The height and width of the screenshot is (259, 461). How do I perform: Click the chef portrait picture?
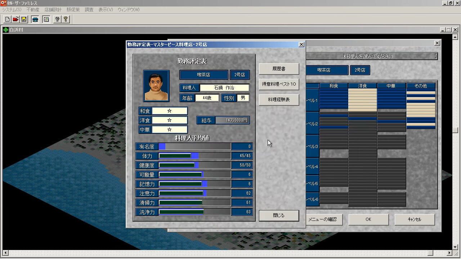click(156, 86)
